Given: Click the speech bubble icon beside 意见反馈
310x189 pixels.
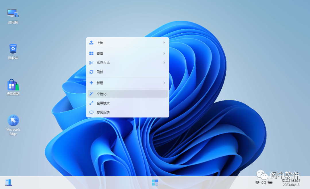Looking at the screenshot, I should (91, 112).
